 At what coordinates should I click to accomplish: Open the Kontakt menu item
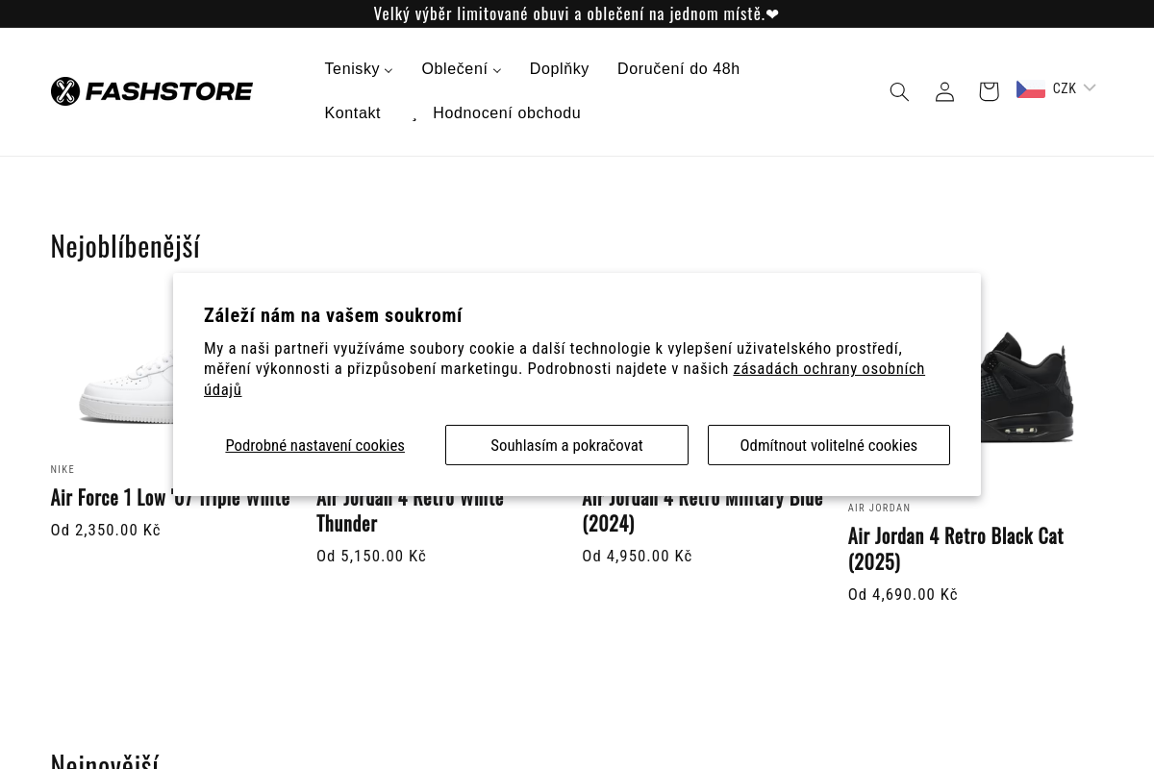[352, 112]
